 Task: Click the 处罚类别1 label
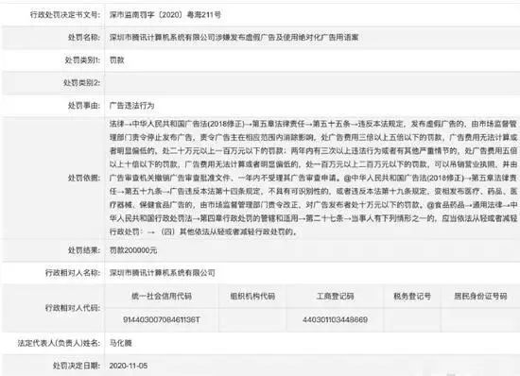tap(82, 60)
